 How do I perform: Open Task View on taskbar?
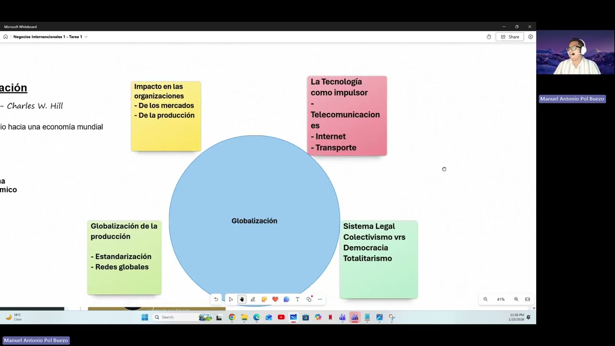(219, 317)
